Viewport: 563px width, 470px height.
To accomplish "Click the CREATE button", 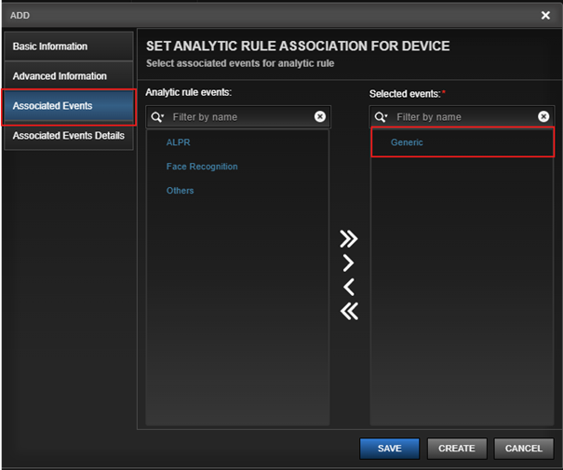I will [457, 449].
